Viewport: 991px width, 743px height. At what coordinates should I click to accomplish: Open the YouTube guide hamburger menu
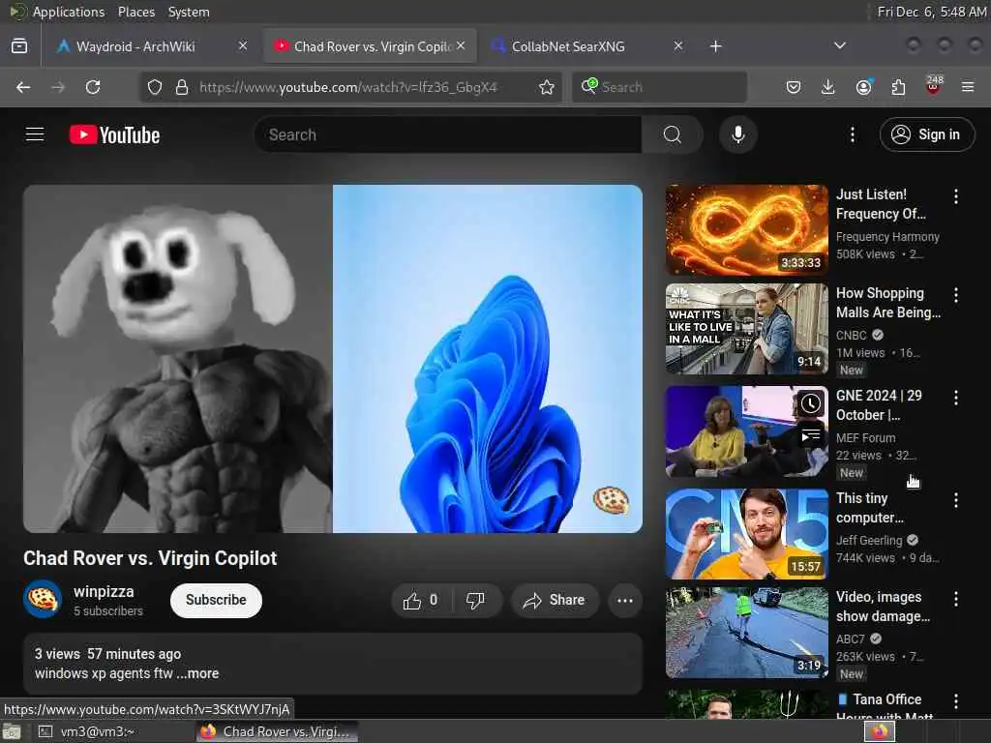click(x=35, y=134)
